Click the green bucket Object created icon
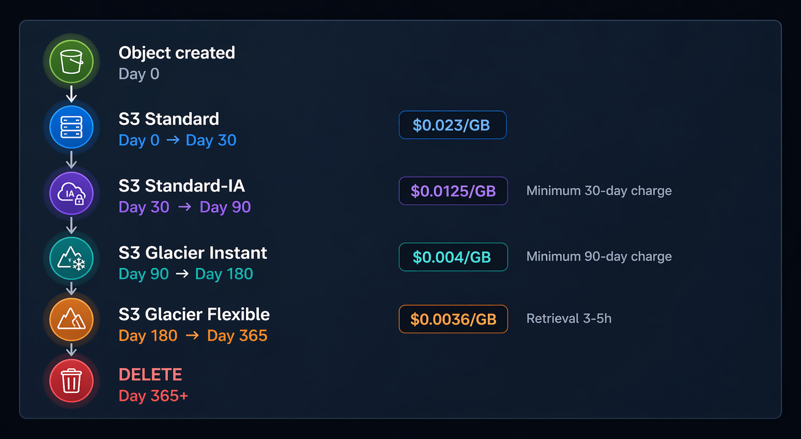 (71, 62)
